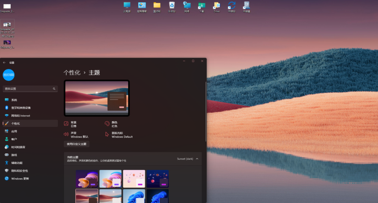The height and width of the screenshot is (203, 378).
Task: Choose the pink floating spheres theme
Action: [x=134, y=179]
